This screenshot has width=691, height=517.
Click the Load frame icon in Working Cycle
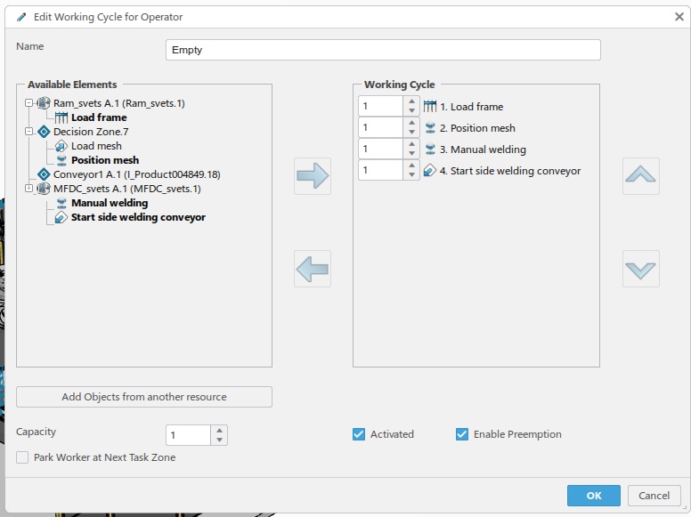[x=431, y=107]
